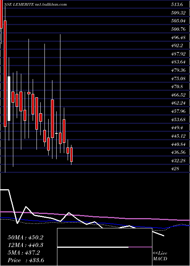Click the 453.68 price axis label
This screenshot has width=190, height=266.
pos(178,120)
